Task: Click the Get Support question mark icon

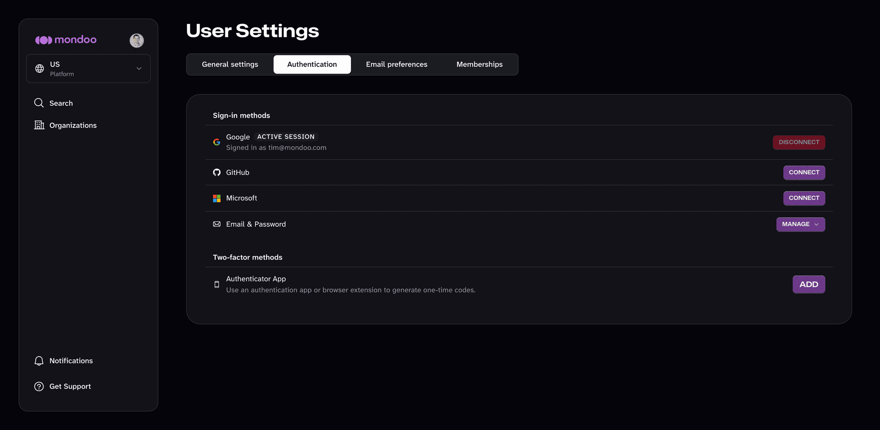Action: point(39,387)
